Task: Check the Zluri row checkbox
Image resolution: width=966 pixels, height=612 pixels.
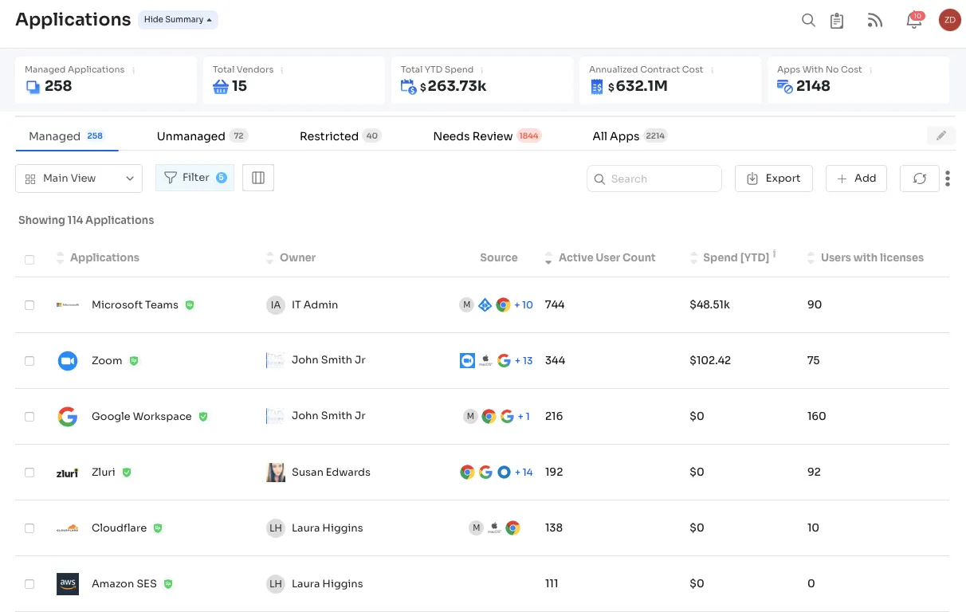Action: pos(29,472)
